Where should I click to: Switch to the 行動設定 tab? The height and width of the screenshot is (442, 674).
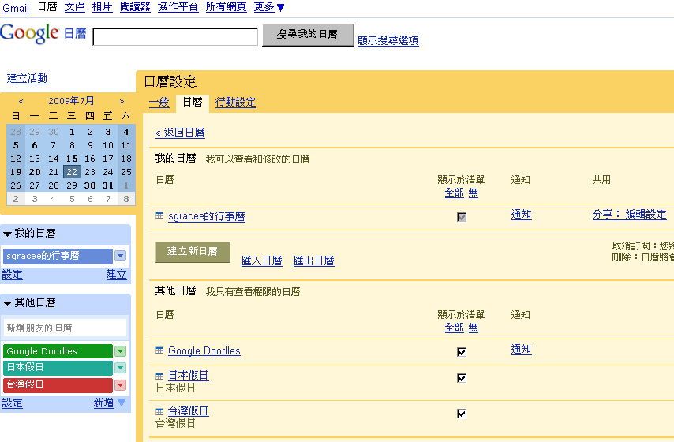click(x=235, y=103)
